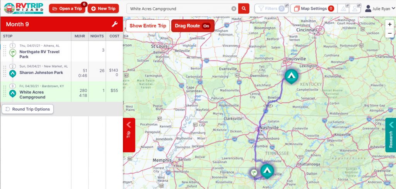This screenshot has width=396, height=189.
Task: Click the Map Settings count badge
Action: pyautogui.click(x=331, y=8)
